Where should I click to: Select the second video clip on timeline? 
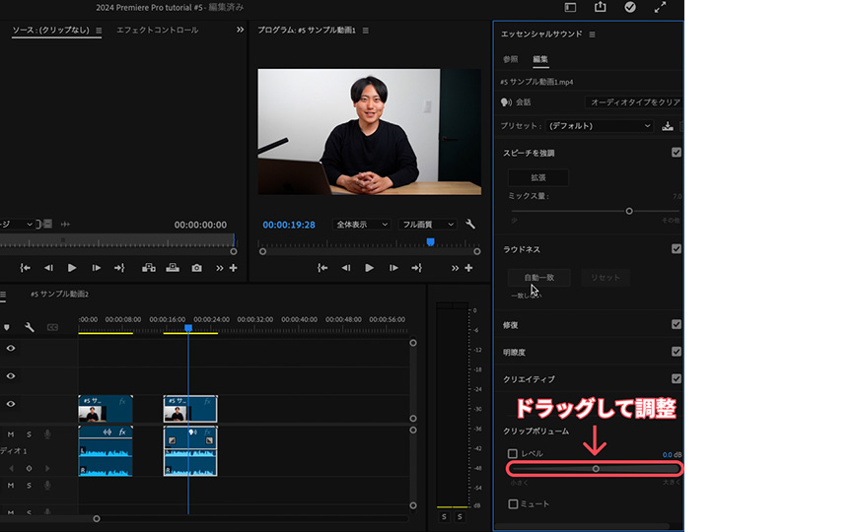(x=190, y=409)
